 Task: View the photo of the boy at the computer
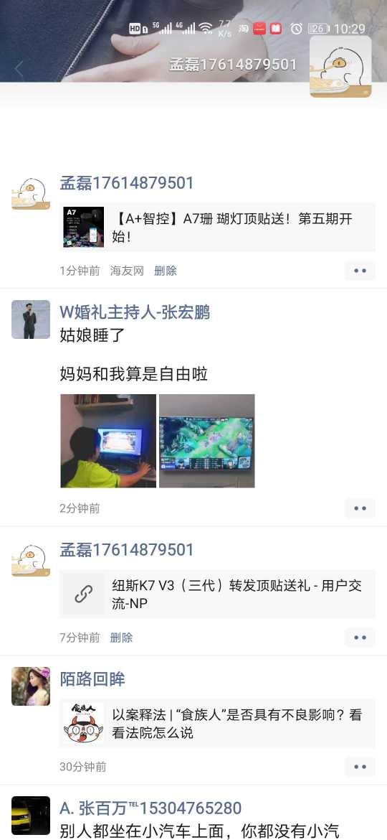pyautogui.click(x=108, y=441)
